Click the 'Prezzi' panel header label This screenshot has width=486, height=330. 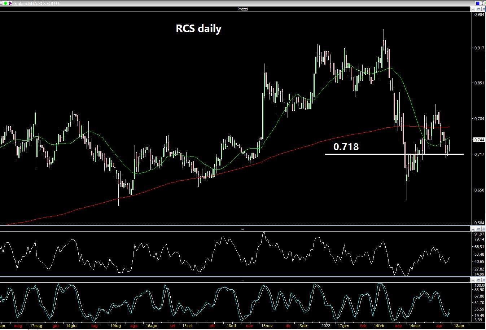coord(242,9)
